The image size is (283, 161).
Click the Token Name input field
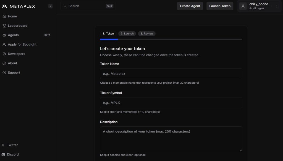pyautogui.click(x=171, y=74)
